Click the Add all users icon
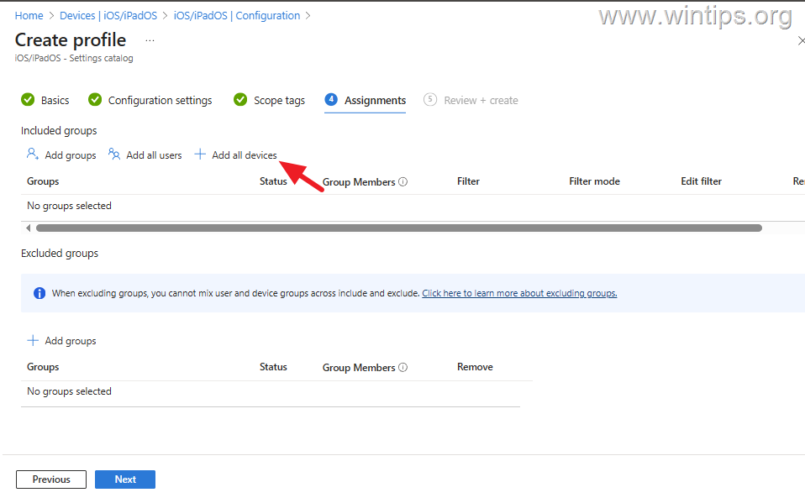This screenshot has width=805, height=503. (114, 155)
